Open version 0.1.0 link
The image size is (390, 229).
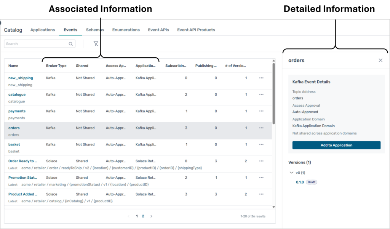[x=300, y=182]
